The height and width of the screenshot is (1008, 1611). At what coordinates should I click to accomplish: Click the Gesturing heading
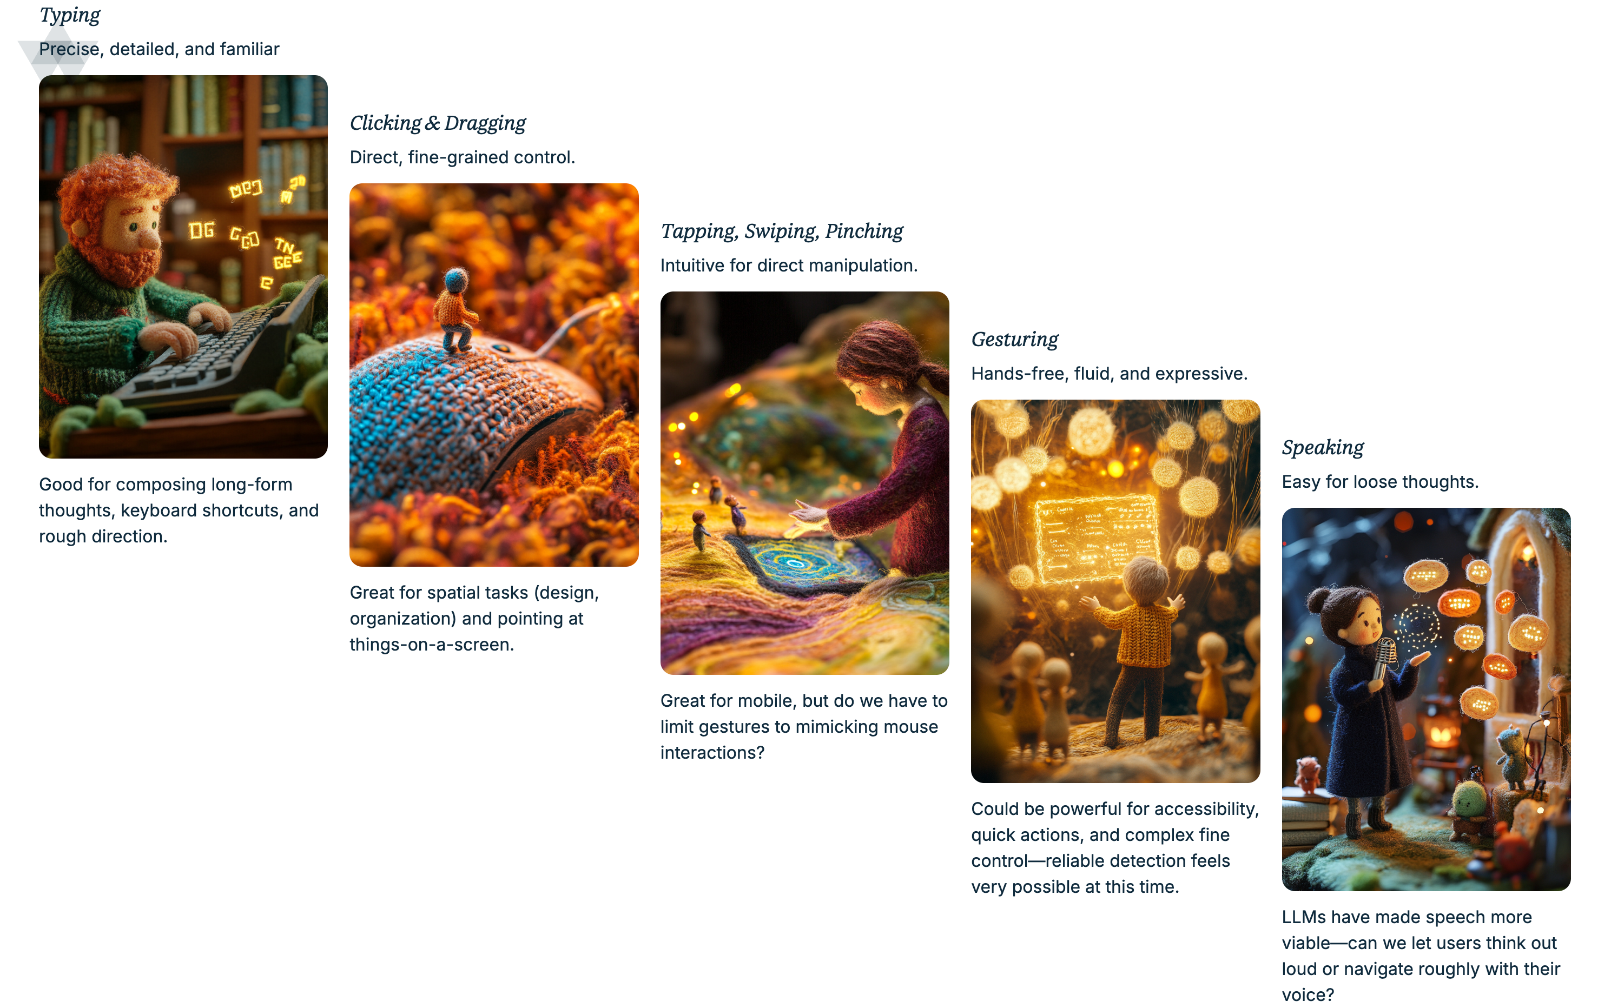[x=1014, y=339]
